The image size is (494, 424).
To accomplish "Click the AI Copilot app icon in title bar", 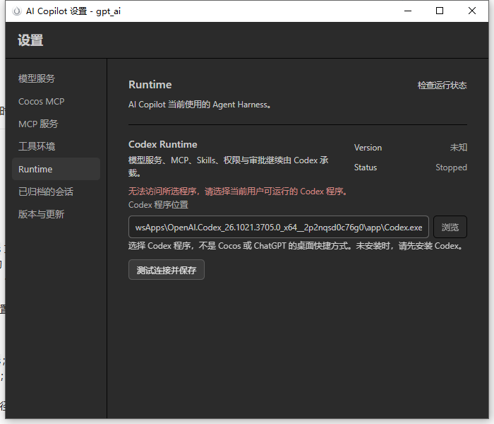I will pyautogui.click(x=17, y=11).
